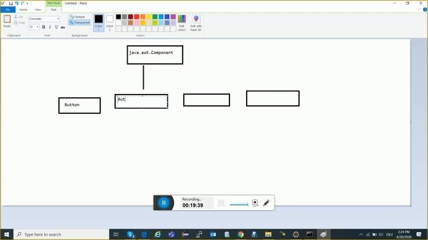Select Transparent background option
This screenshot has width=428, height=240.
80,23
